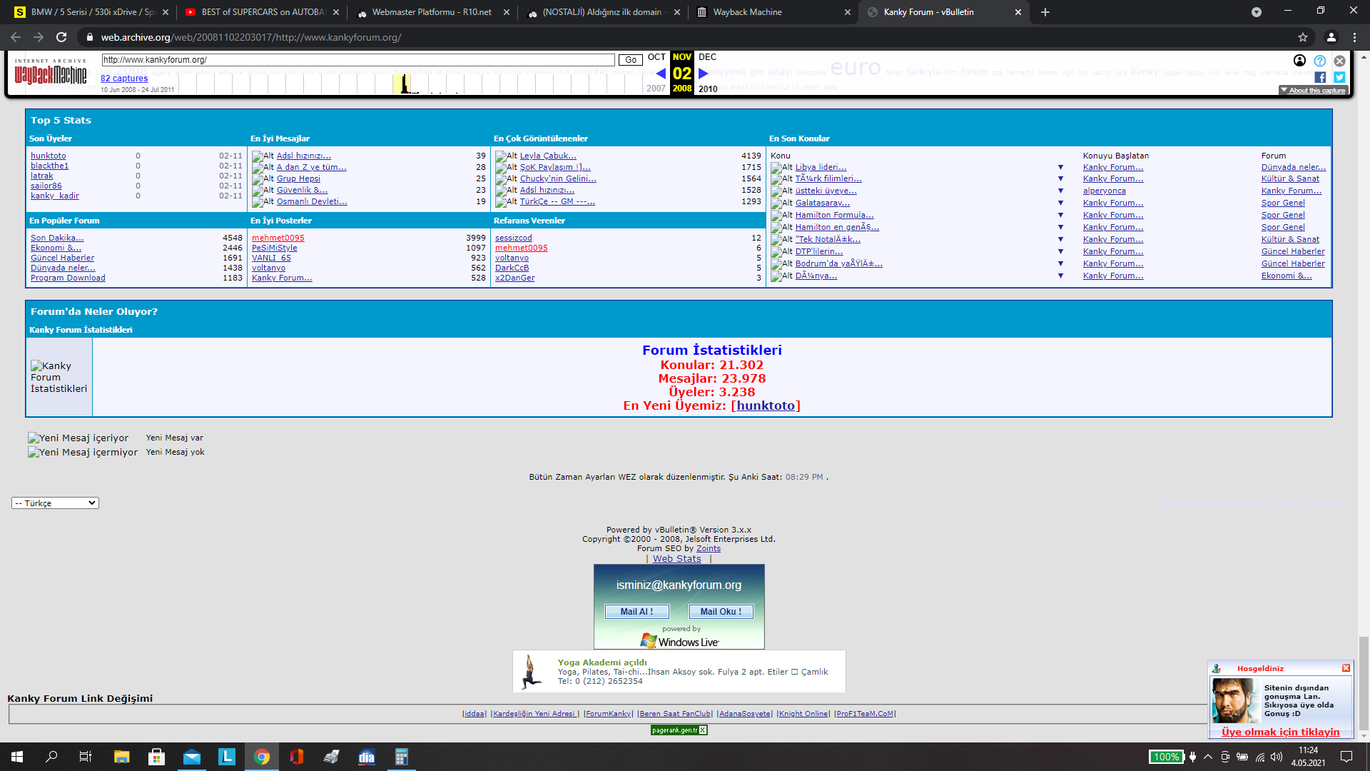Open the Zoints Forum SEO link
This screenshot has width=1370, height=771.
tap(709, 548)
